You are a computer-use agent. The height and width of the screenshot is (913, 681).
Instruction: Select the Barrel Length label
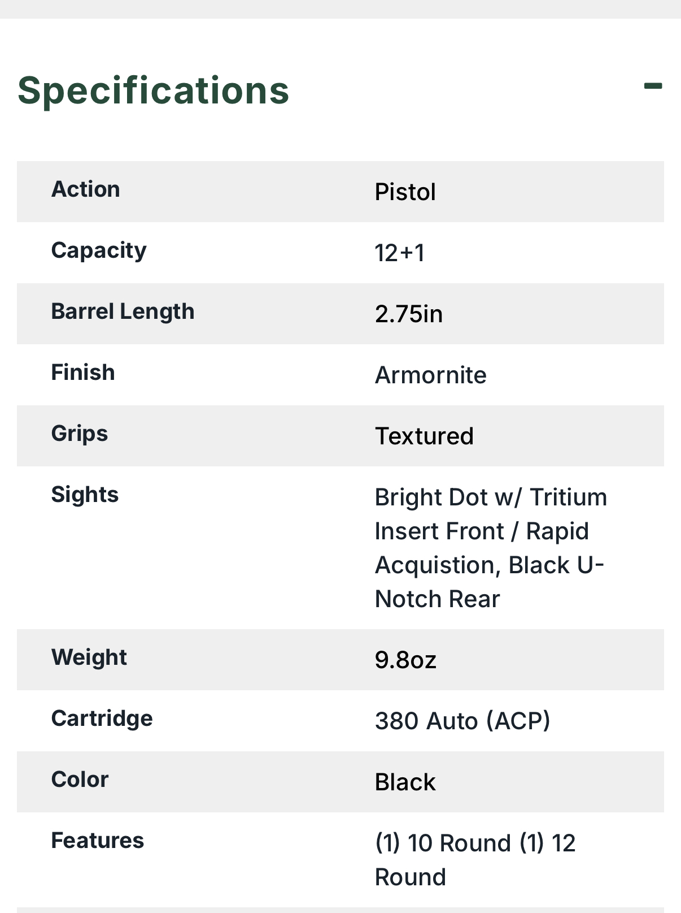123,312
